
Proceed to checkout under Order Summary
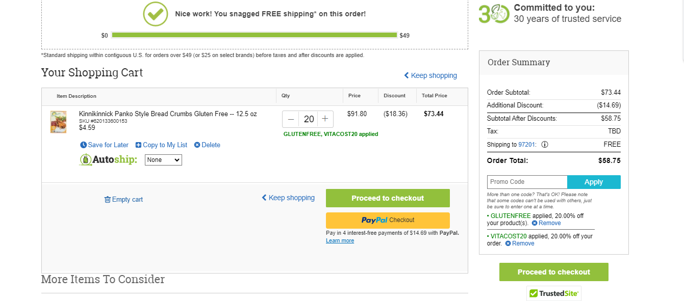[554, 272]
